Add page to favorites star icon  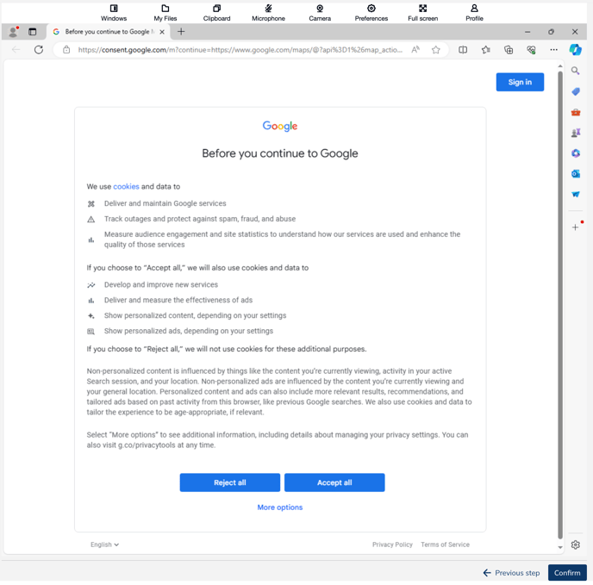point(436,50)
